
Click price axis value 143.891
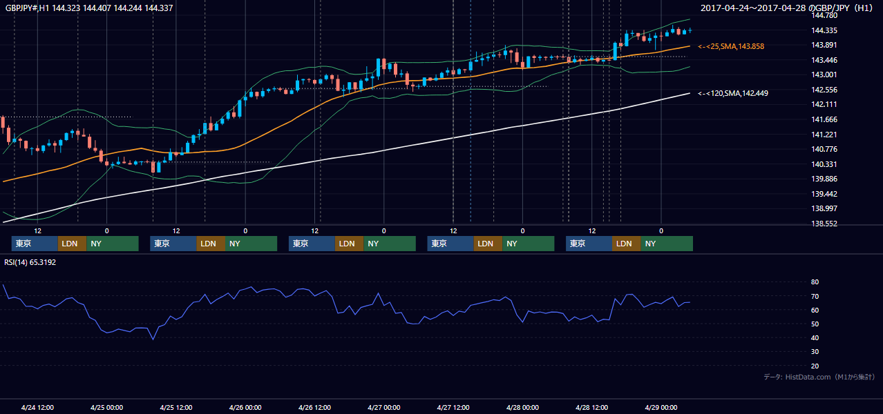tap(824, 45)
